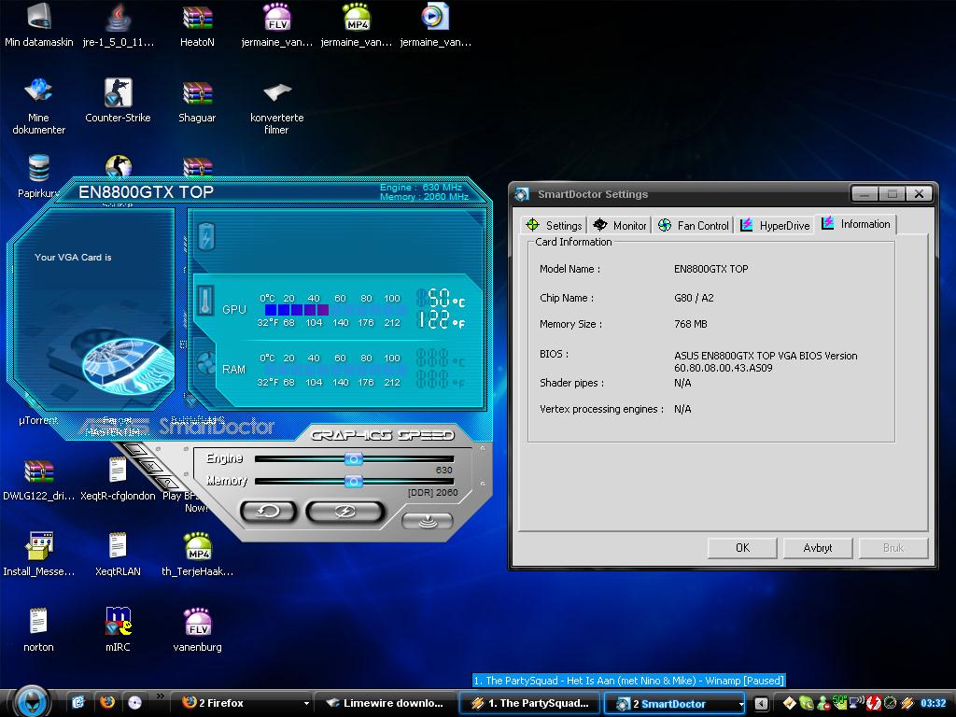This screenshot has width=956, height=717.
Task: Click the Avbryt cancel button
Action: (818, 547)
